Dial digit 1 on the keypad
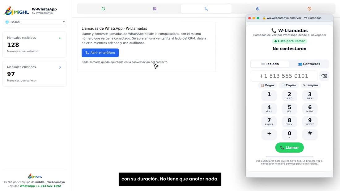Screen dimensions: 340x191 [x=269, y=95]
